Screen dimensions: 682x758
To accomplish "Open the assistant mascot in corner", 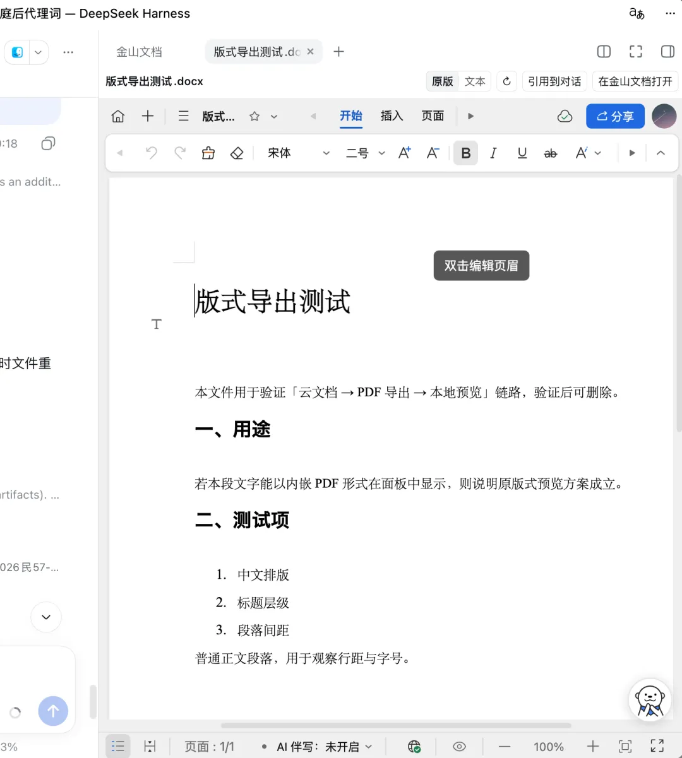I will tap(650, 699).
